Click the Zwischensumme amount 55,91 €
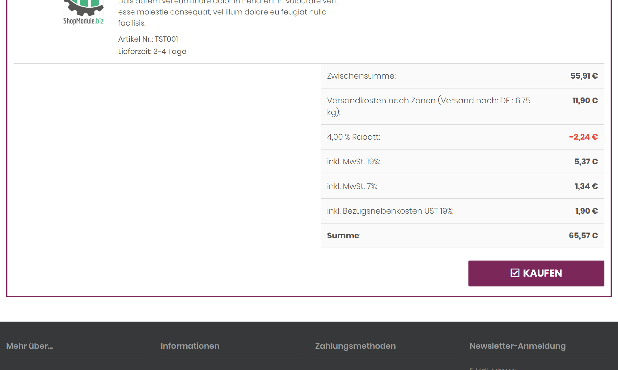Image resolution: width=618 pixels, height=370 pixels. pos(584,76)
